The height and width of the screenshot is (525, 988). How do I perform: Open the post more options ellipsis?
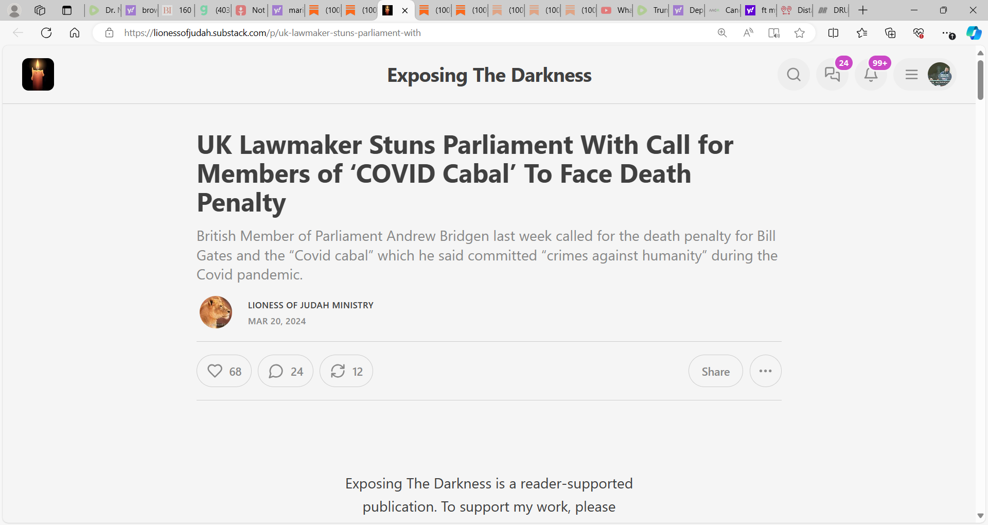(x=766, y=371)
